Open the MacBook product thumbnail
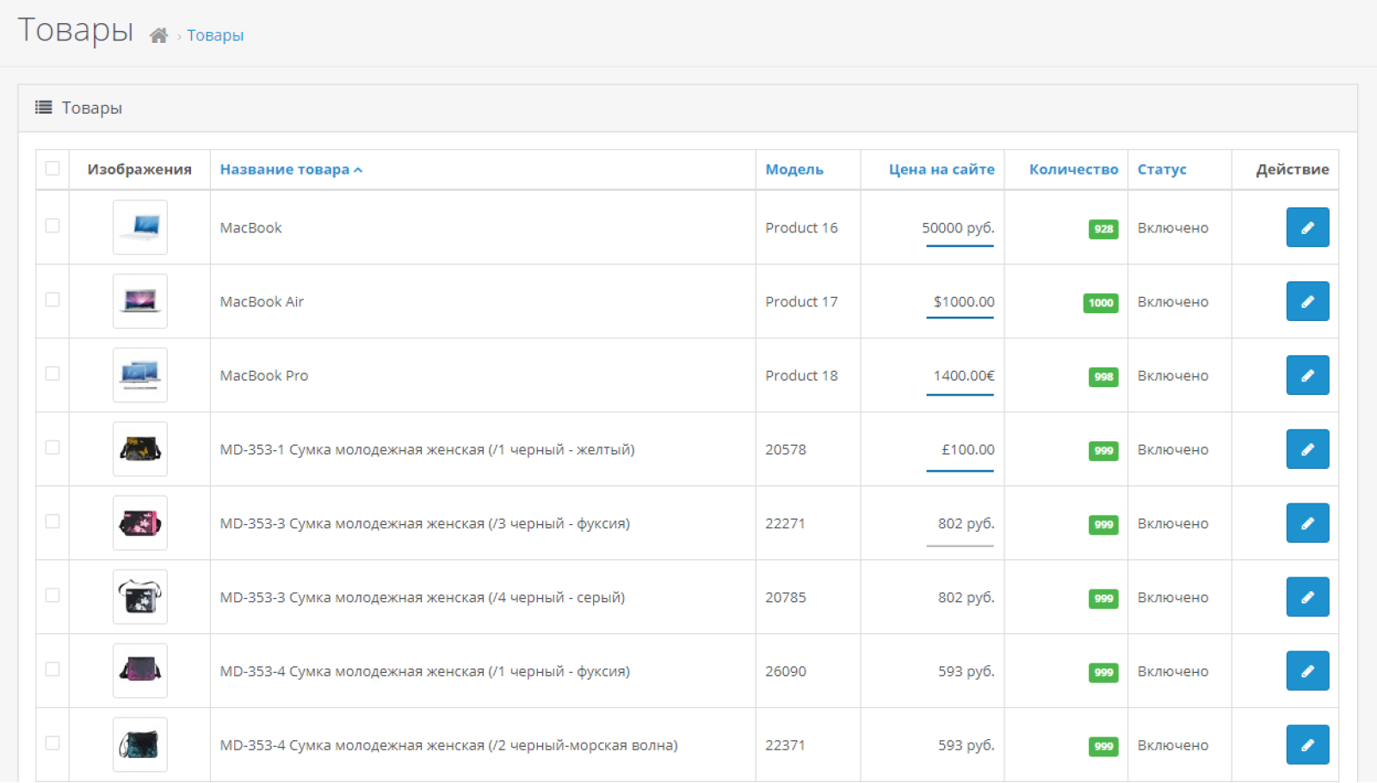1377x783 pixels. coord(140,227)
